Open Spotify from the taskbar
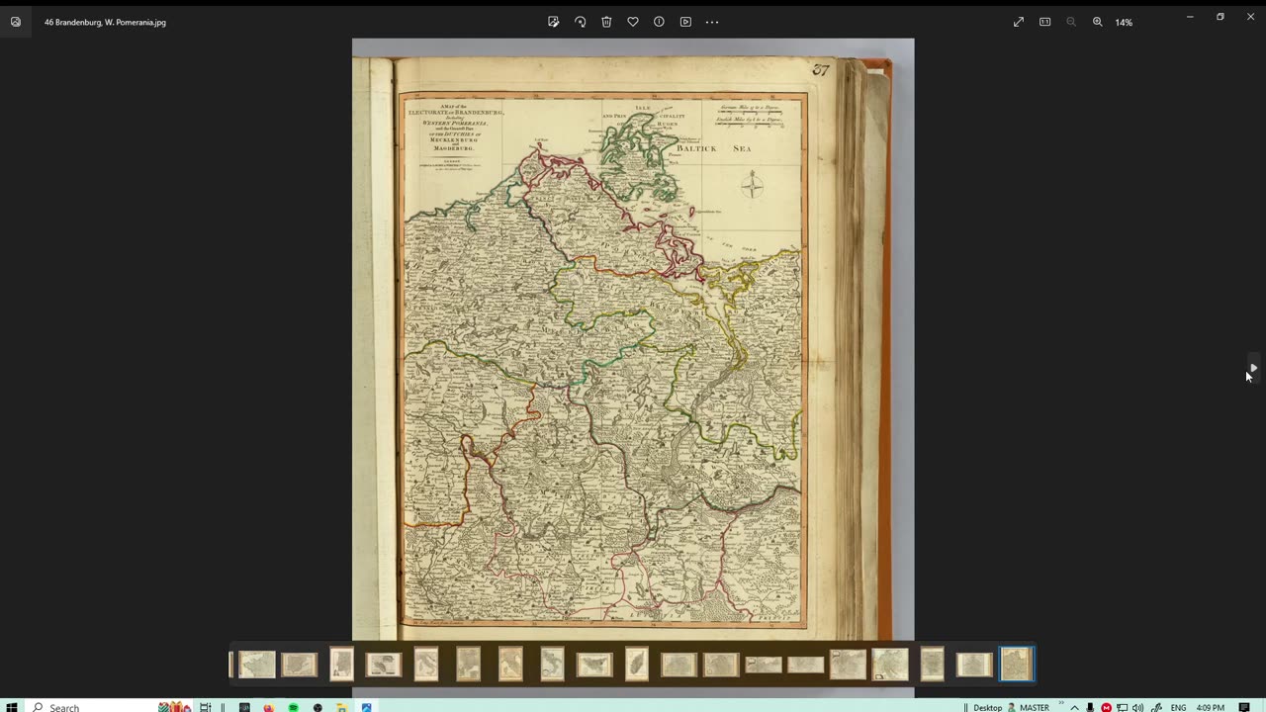The height and width of the screenshot is (712, 1266). pyautogui.click(x=294, y=707)
